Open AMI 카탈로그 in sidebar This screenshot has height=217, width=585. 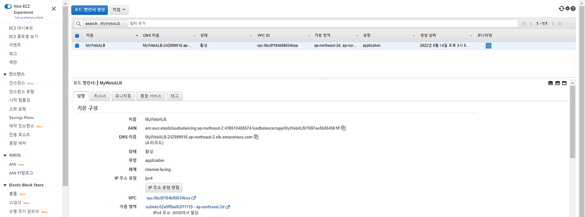point(21,173)
